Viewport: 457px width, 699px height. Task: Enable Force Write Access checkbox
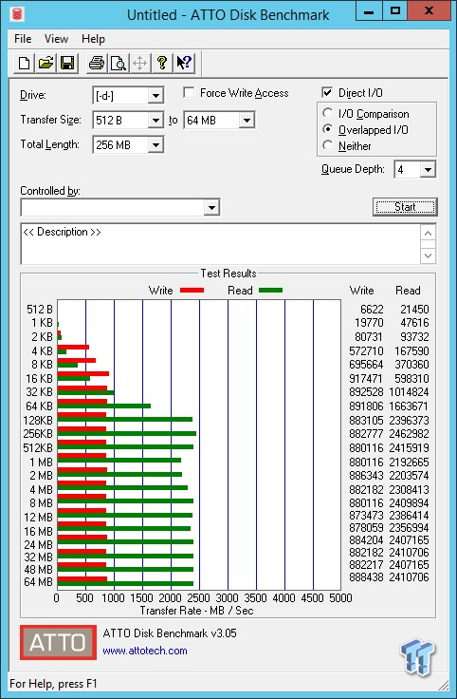tap(189, 92)
